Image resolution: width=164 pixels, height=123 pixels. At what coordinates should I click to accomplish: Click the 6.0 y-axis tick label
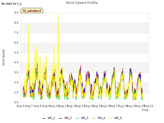pyautogui.click(x=16, y=43)
